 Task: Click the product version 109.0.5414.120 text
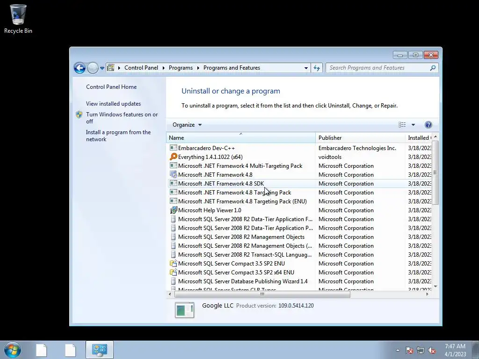[x=296, y=306]
